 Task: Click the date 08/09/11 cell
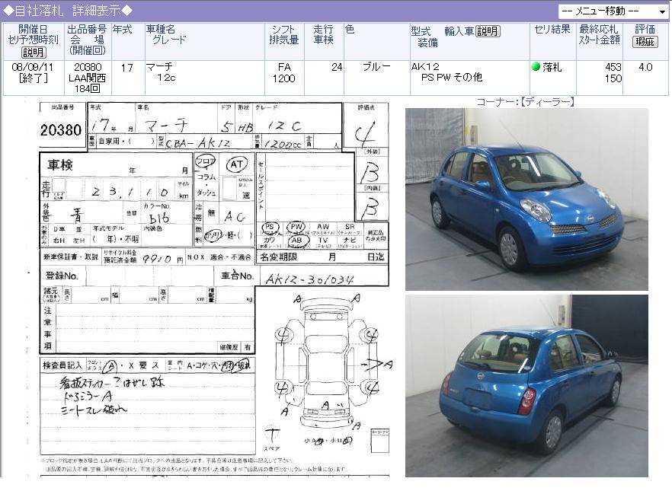33,67
